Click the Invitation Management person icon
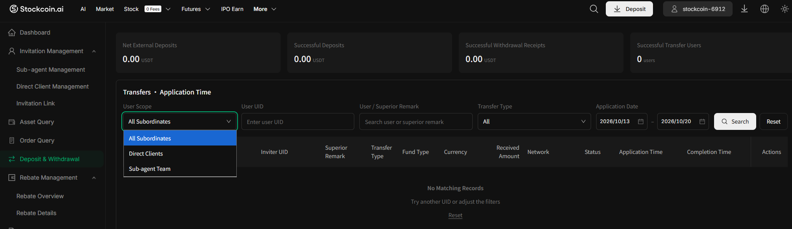The width and height of the screenshot is (792, 229). pos(12,51)
